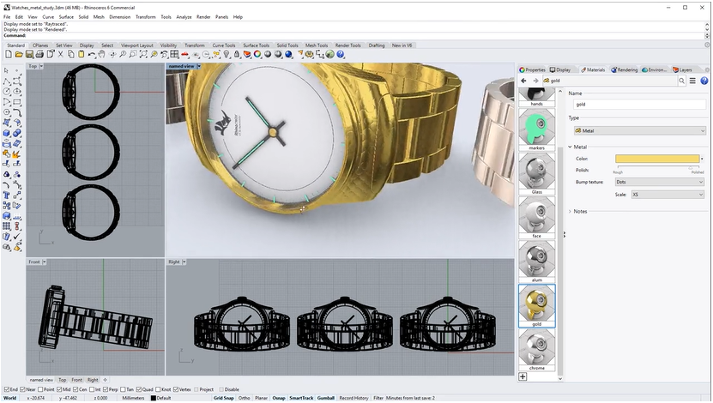Enable the Point osnap checkbox
The width and height of the screenshot is (713, 403).
pyautogui.click(x=40, y=390)
